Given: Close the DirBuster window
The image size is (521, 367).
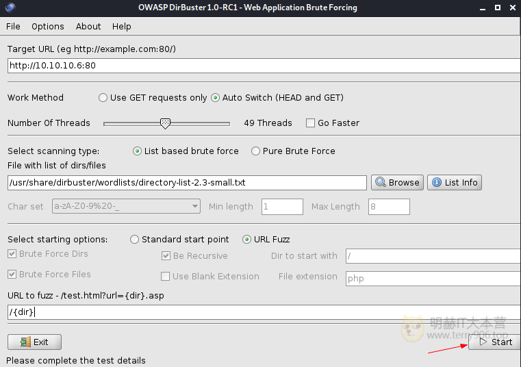Looking at the screenshot, I should pos(513,8).
